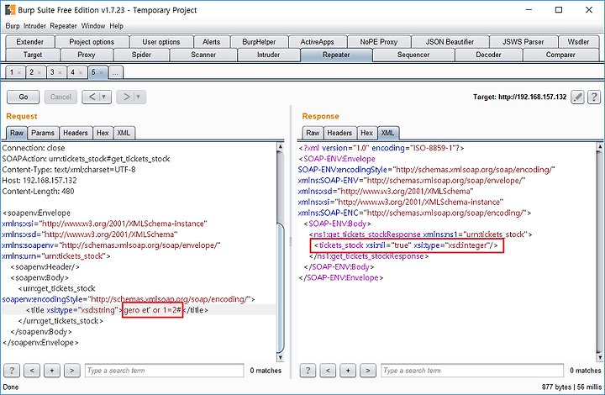Open the Window menu

(93, 26)
